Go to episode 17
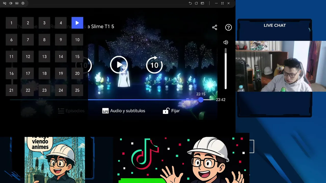326x183 pixels. pyautogui.click(x=28, y=73)
